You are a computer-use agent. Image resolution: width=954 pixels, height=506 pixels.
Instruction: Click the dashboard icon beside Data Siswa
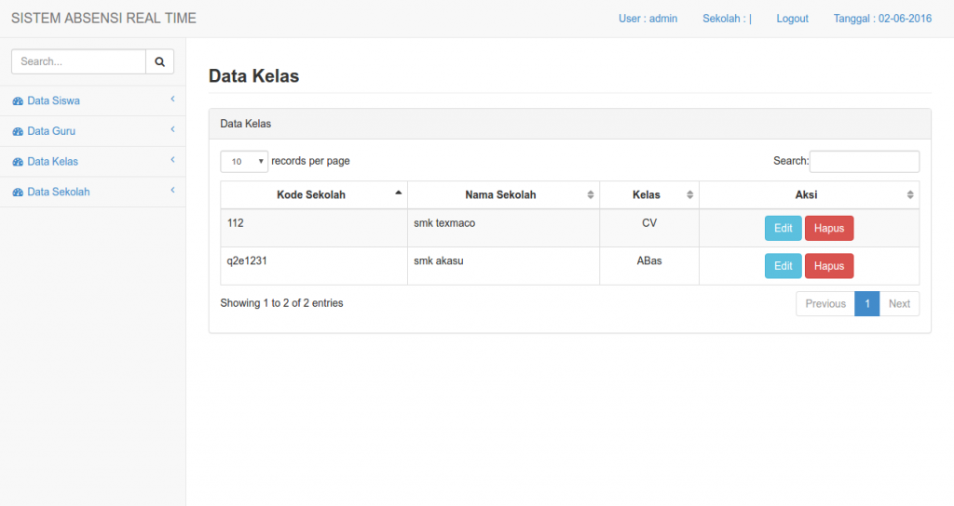click(x=18, y=101)
